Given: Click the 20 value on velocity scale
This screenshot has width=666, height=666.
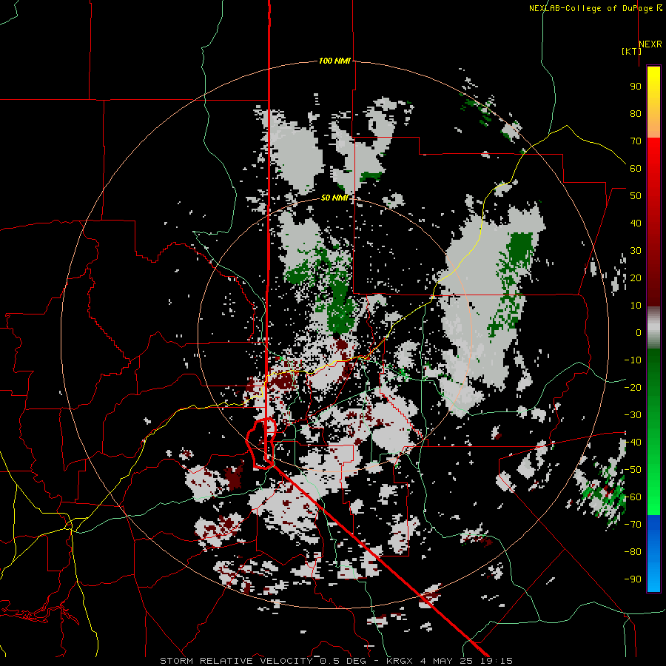Looking at the screenshot, I should 636,278.
